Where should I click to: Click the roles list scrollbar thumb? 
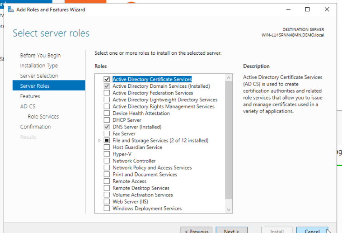click(229, 140)
